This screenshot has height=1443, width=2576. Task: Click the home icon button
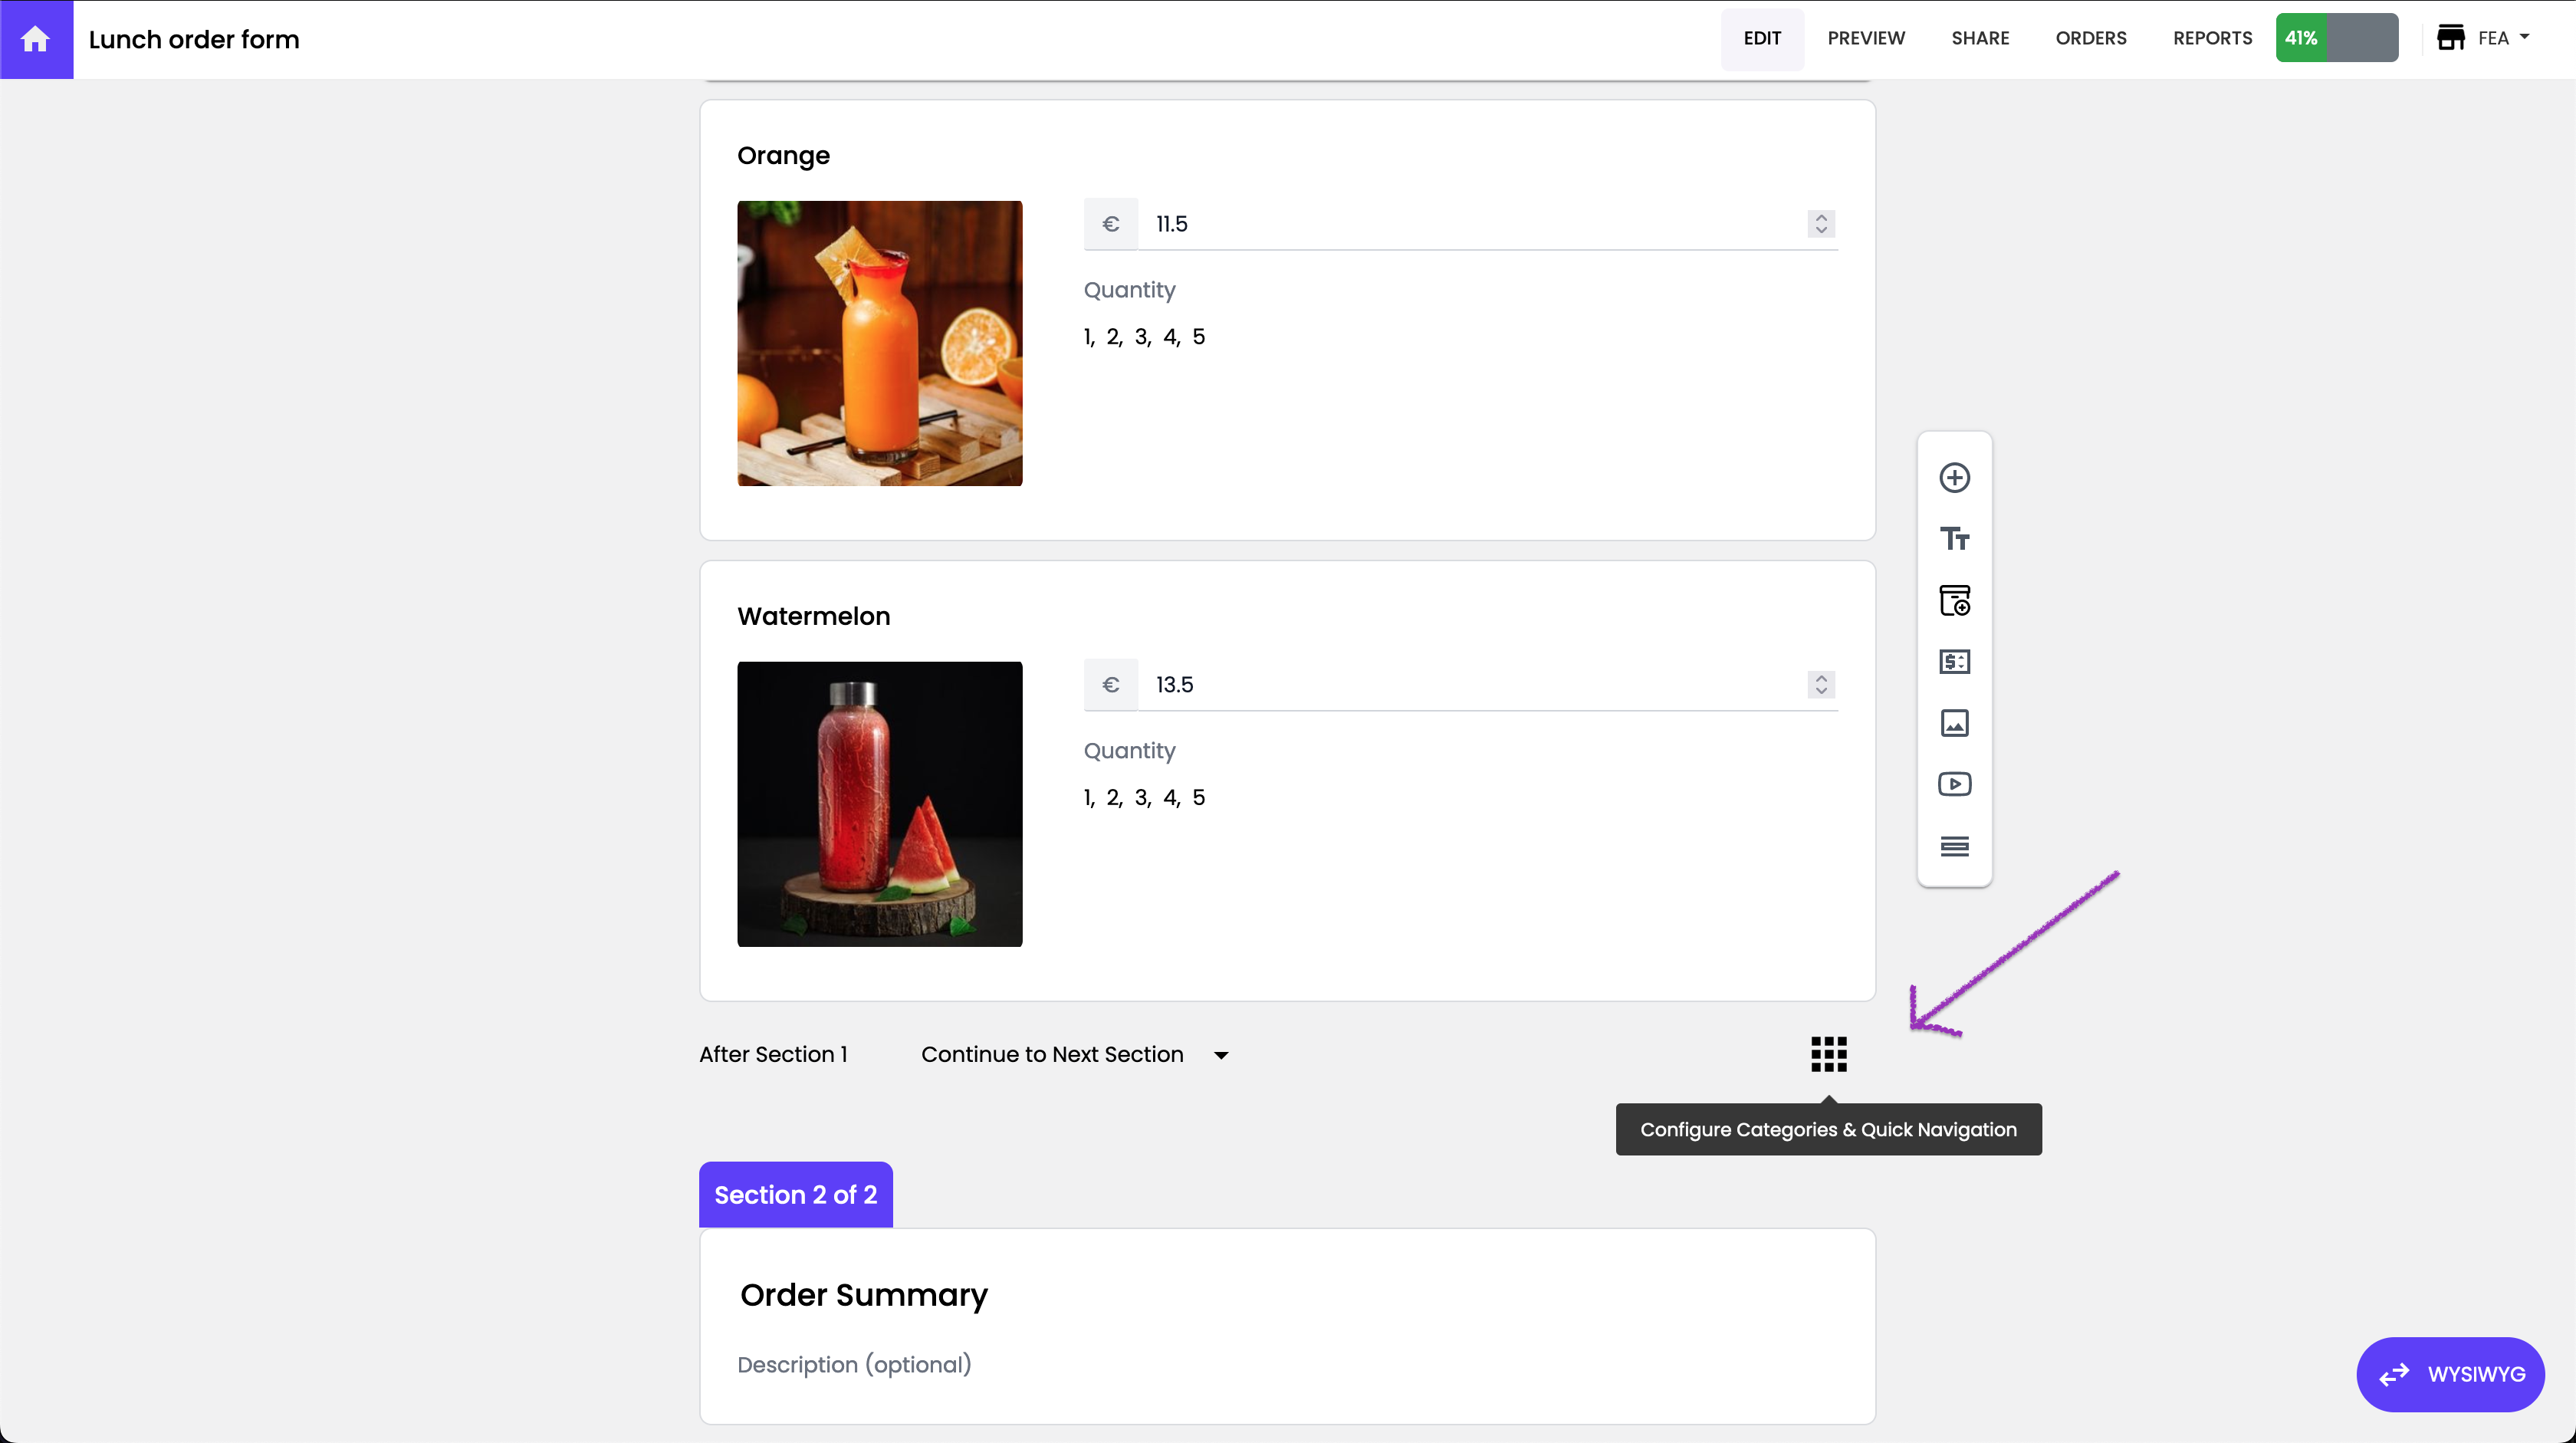tap(36, 39)
